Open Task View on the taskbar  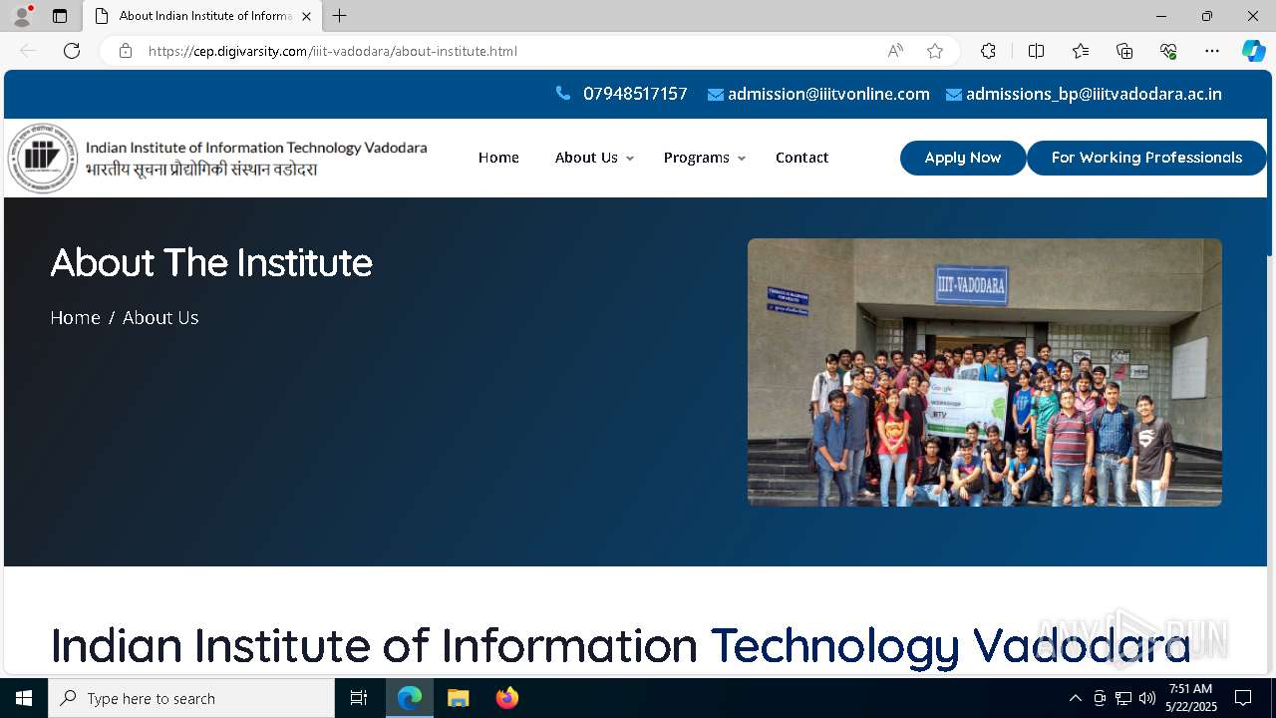coord(359,698)
